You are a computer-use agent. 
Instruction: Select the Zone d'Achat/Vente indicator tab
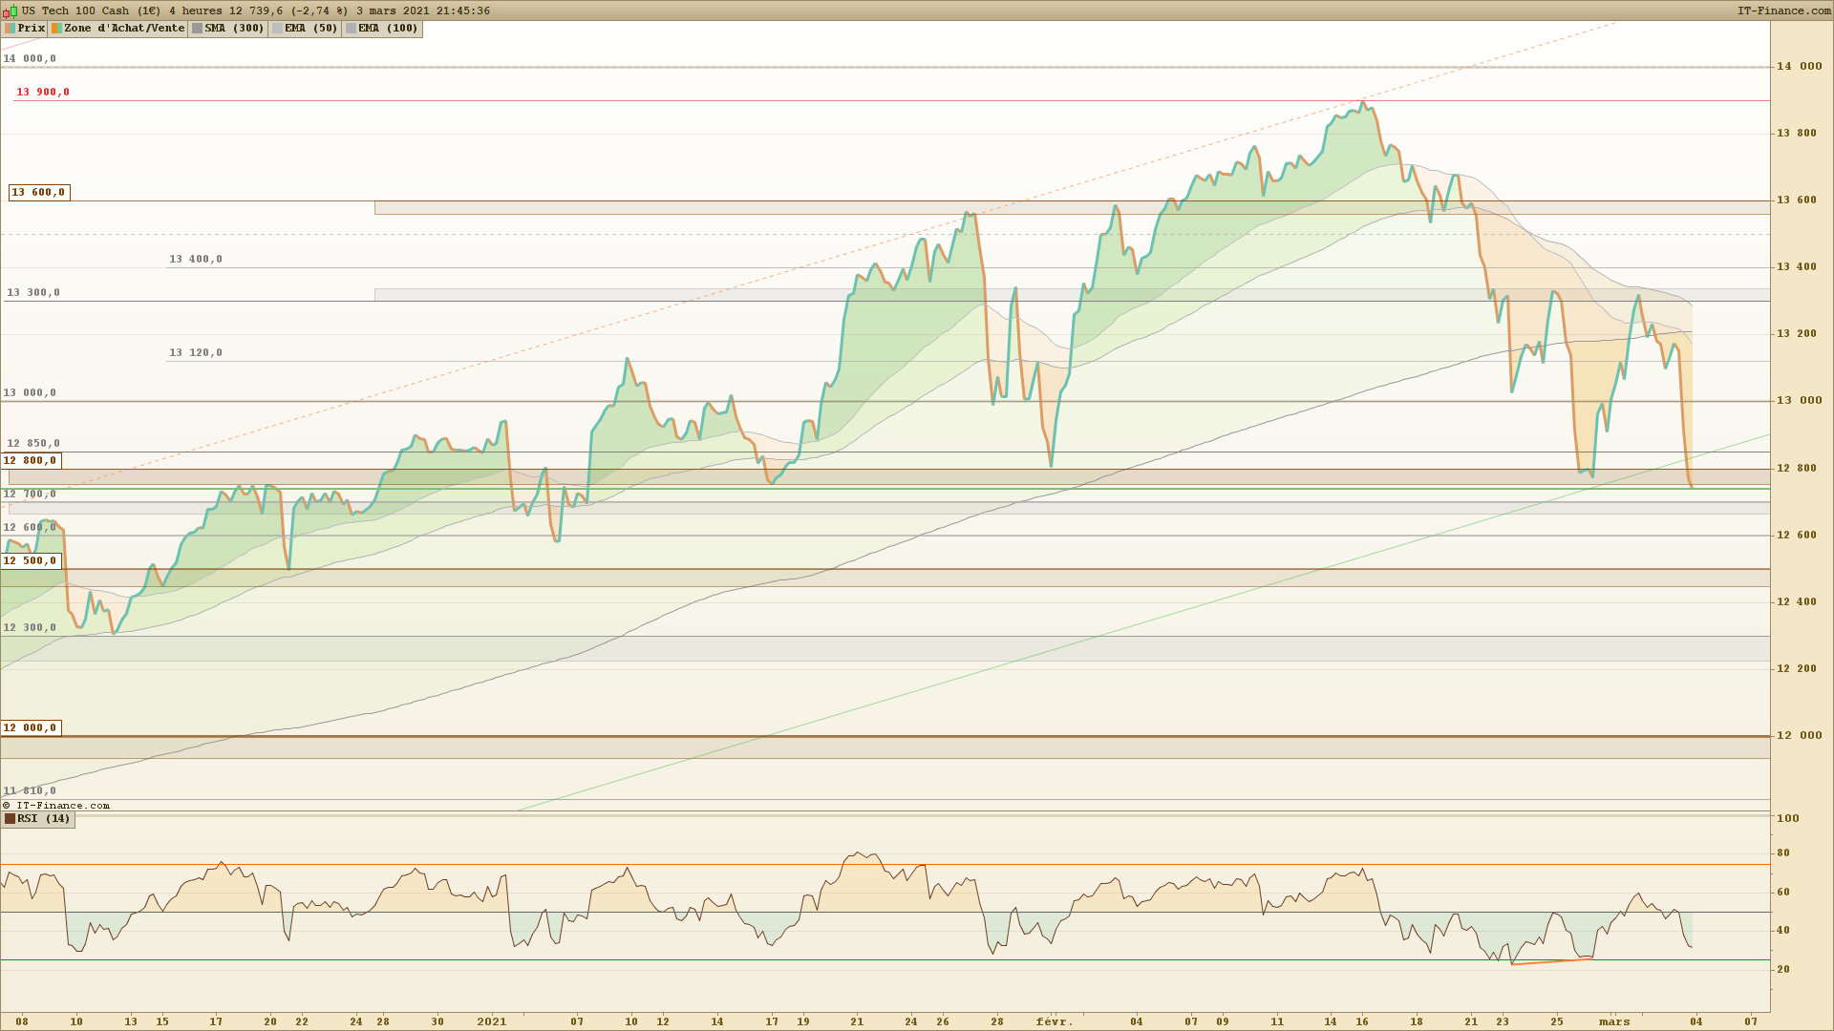coord(123,29)
